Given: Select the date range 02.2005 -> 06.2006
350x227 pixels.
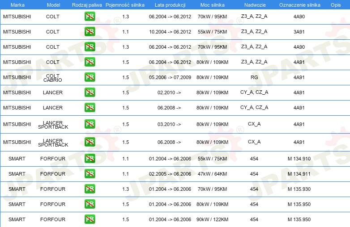Looking at the screenshot, I should pyautogui.click(x=170, y=174).
